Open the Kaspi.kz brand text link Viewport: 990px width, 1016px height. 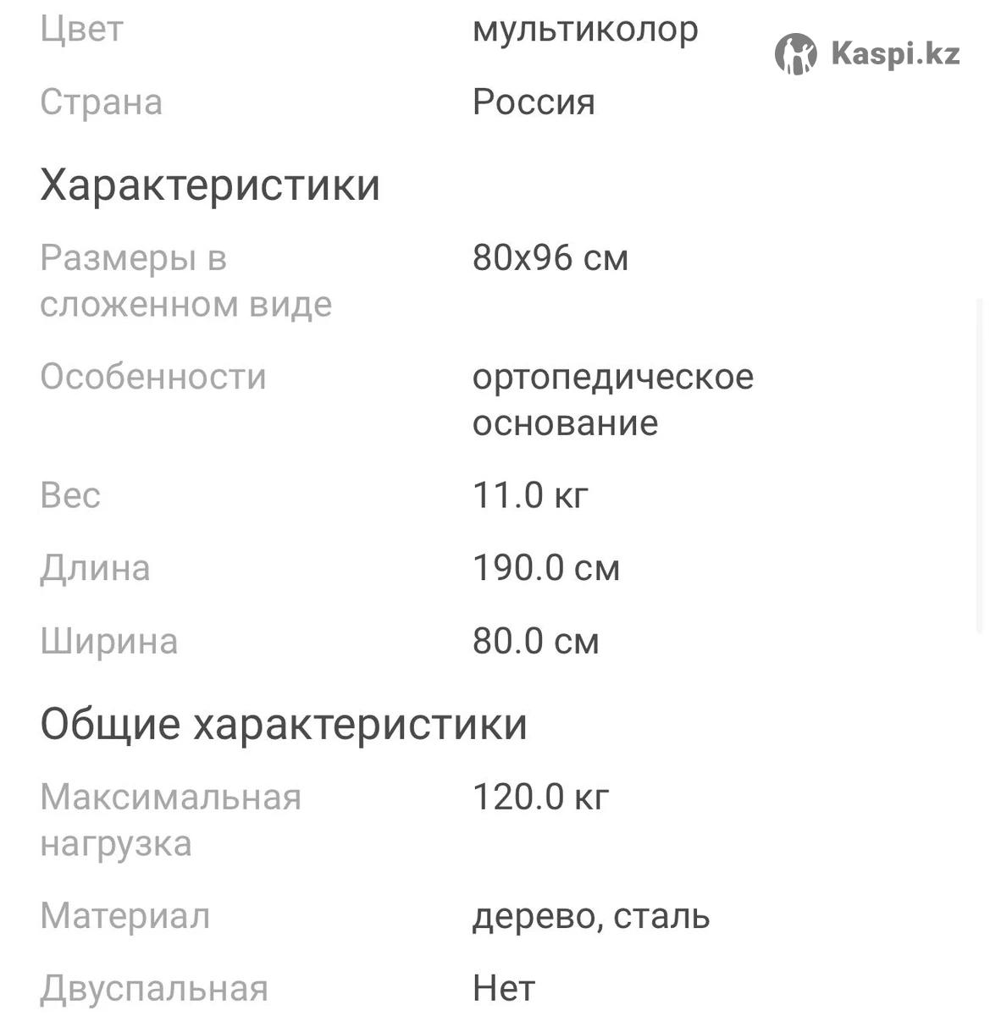(896, 54)
